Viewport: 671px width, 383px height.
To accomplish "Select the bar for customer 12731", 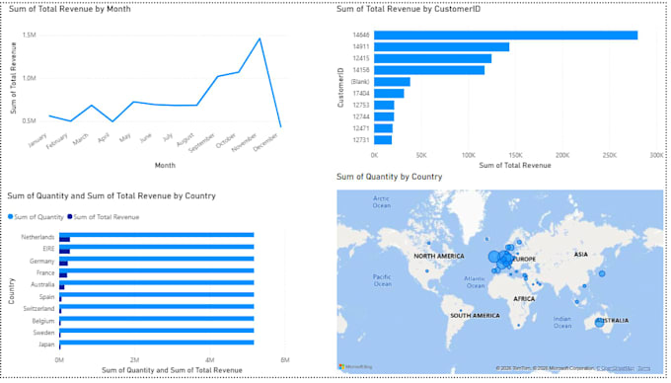I will (383, 140).
